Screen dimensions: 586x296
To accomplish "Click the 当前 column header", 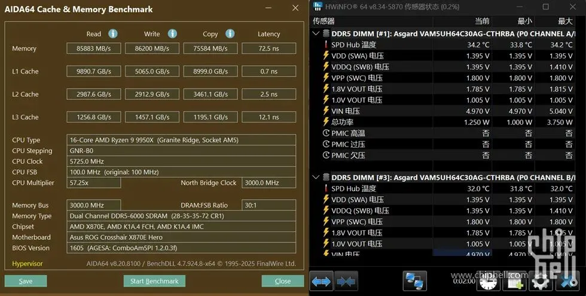I will pos(482,21).
